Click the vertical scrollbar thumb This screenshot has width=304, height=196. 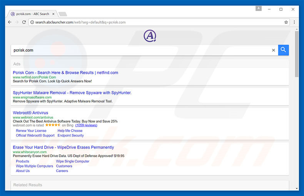click(297, 54)
